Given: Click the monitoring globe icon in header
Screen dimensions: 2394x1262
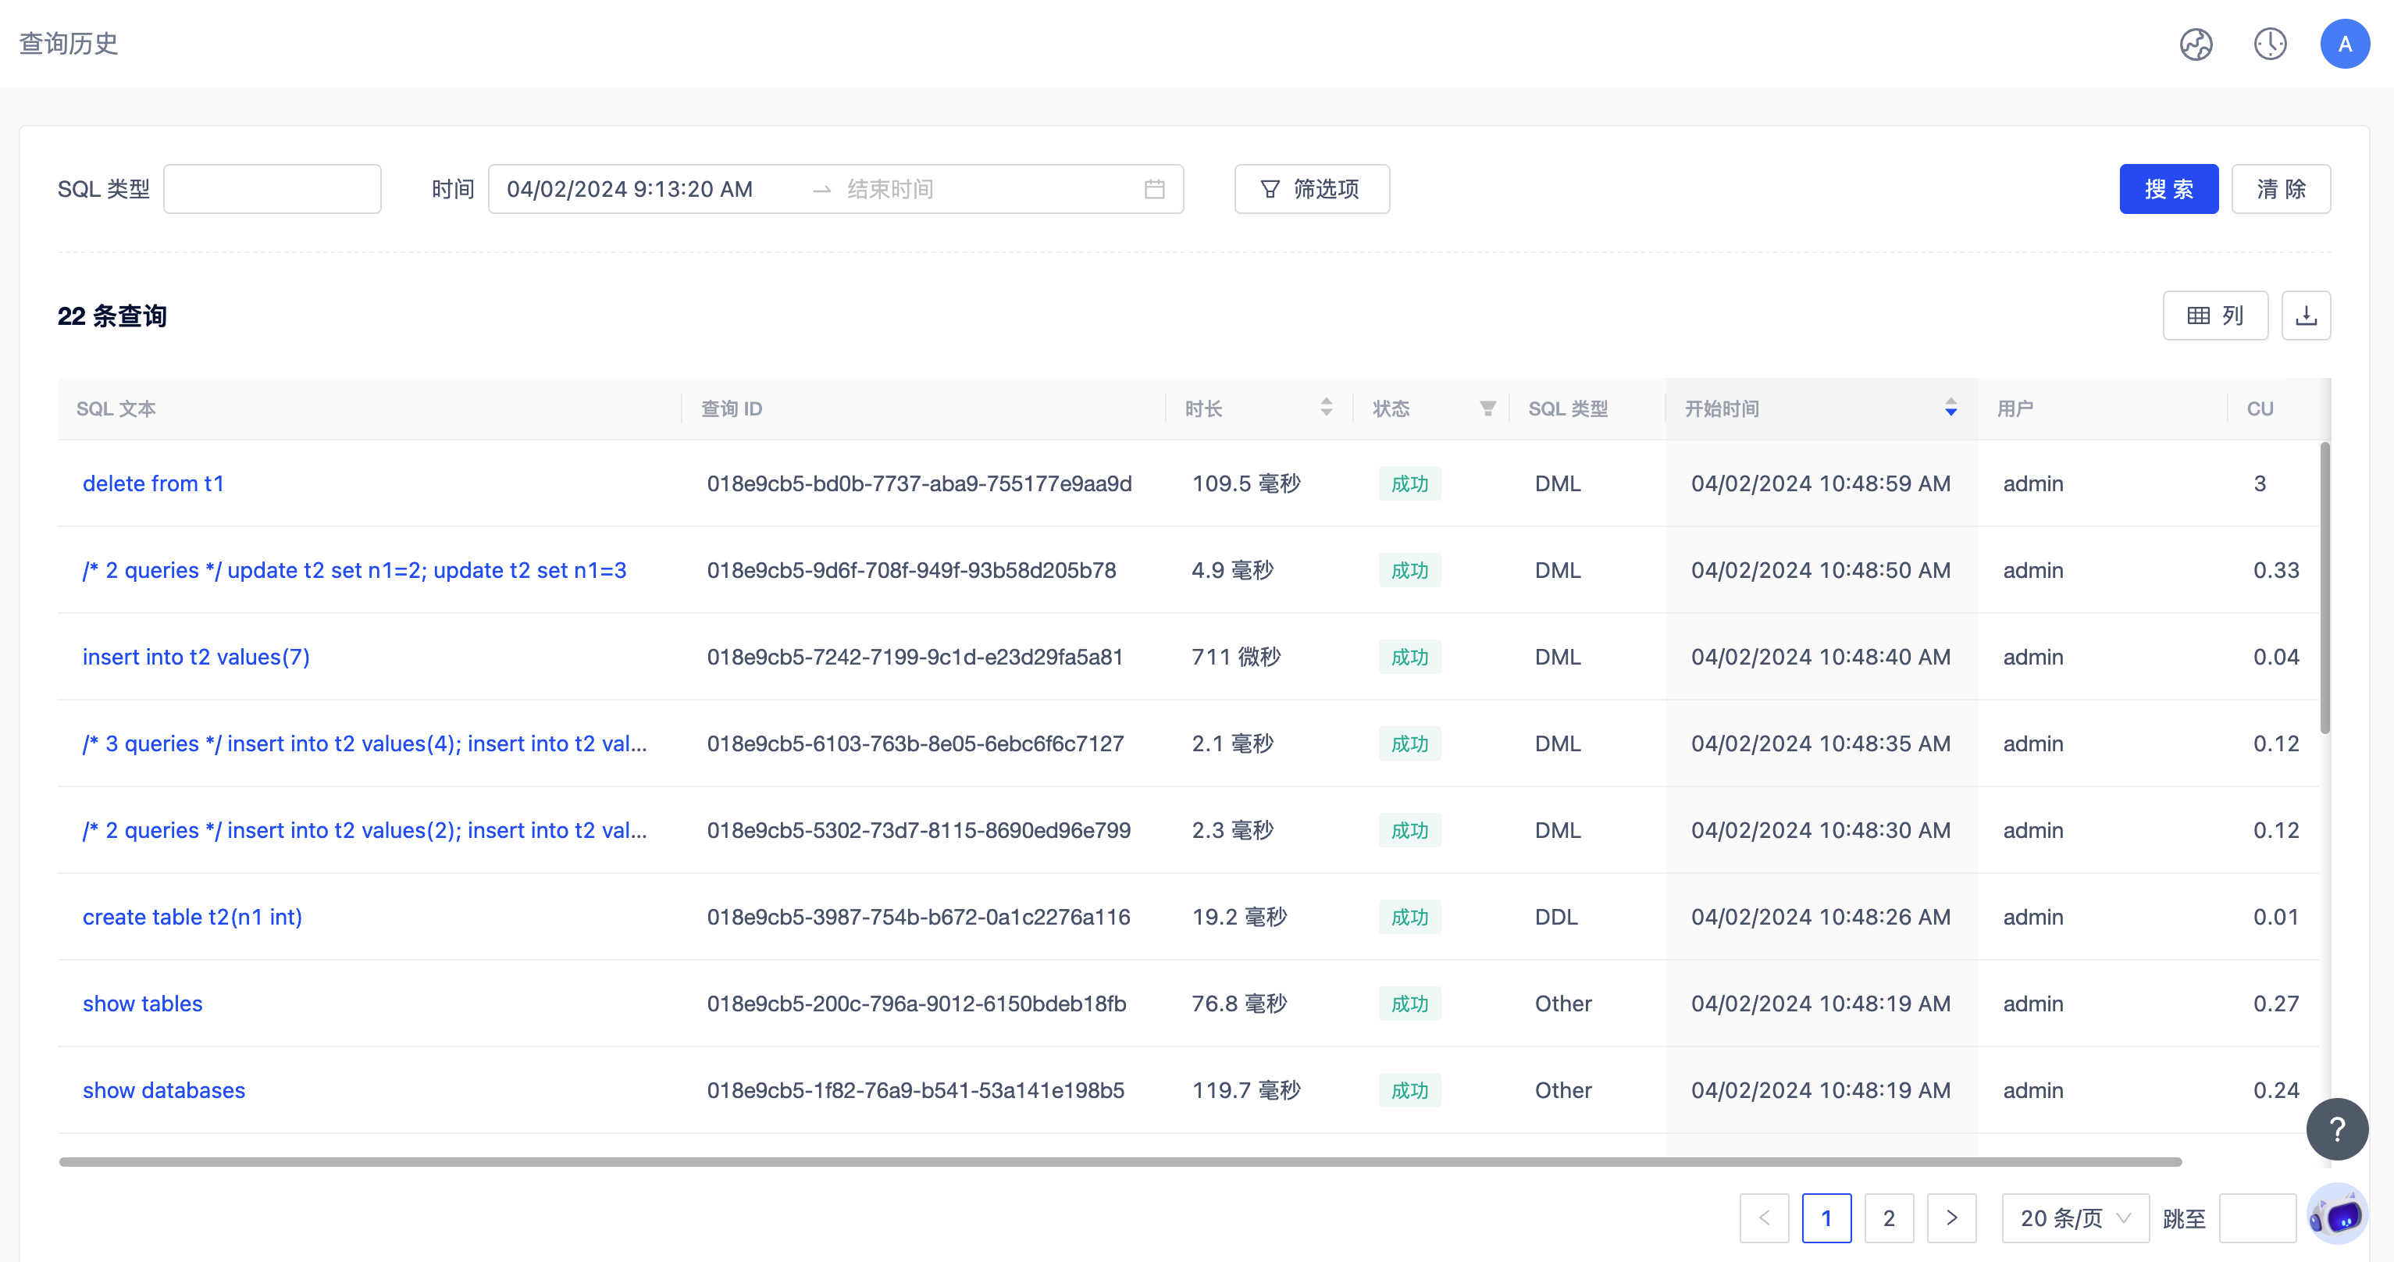Looking at the screenshot, I should [x=2195, y=44].
